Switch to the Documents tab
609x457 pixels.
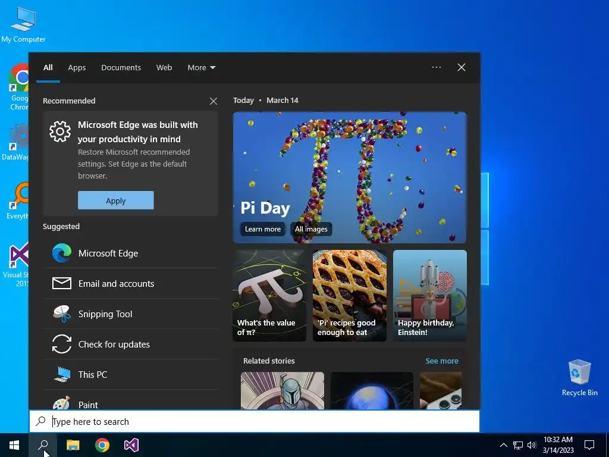point(121,68)
